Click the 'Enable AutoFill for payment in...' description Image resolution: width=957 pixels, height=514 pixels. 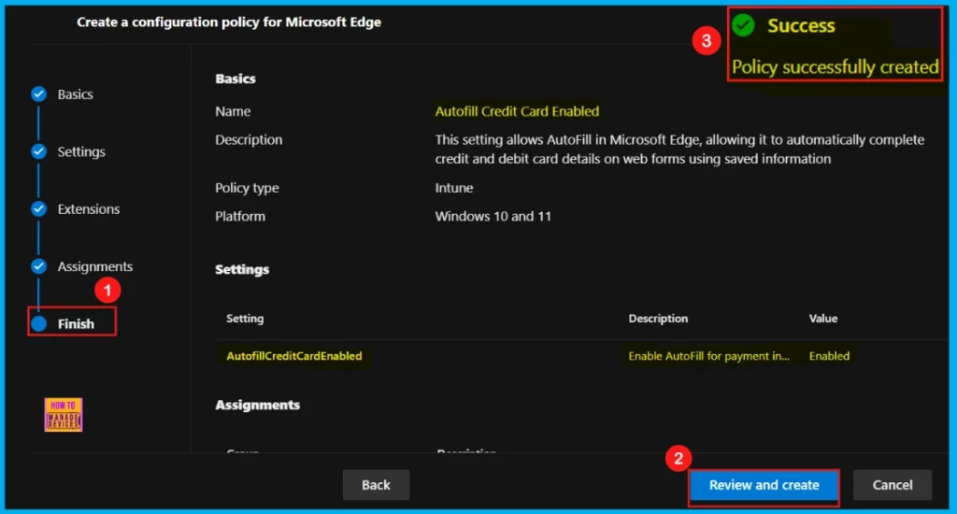click(x=708, y=356)
